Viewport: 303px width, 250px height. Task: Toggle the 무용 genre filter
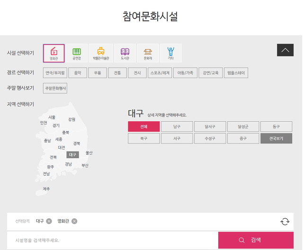pyautogui.click(x=98, y=73)
